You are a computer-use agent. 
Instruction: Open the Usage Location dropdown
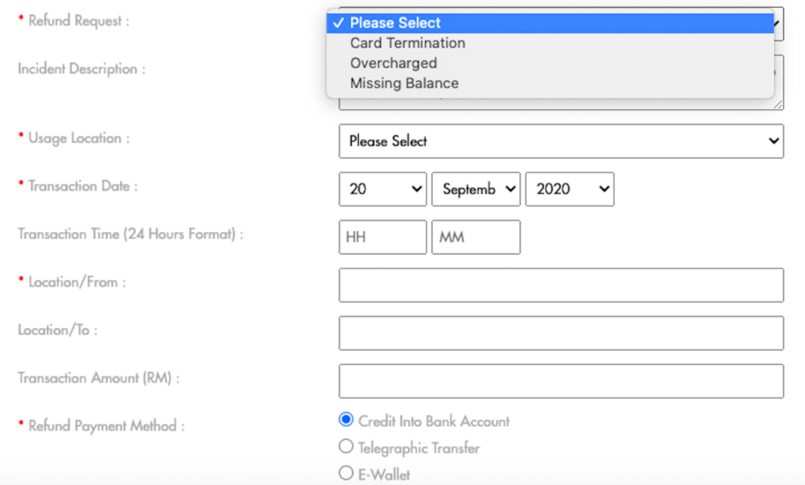pos(561,141)
